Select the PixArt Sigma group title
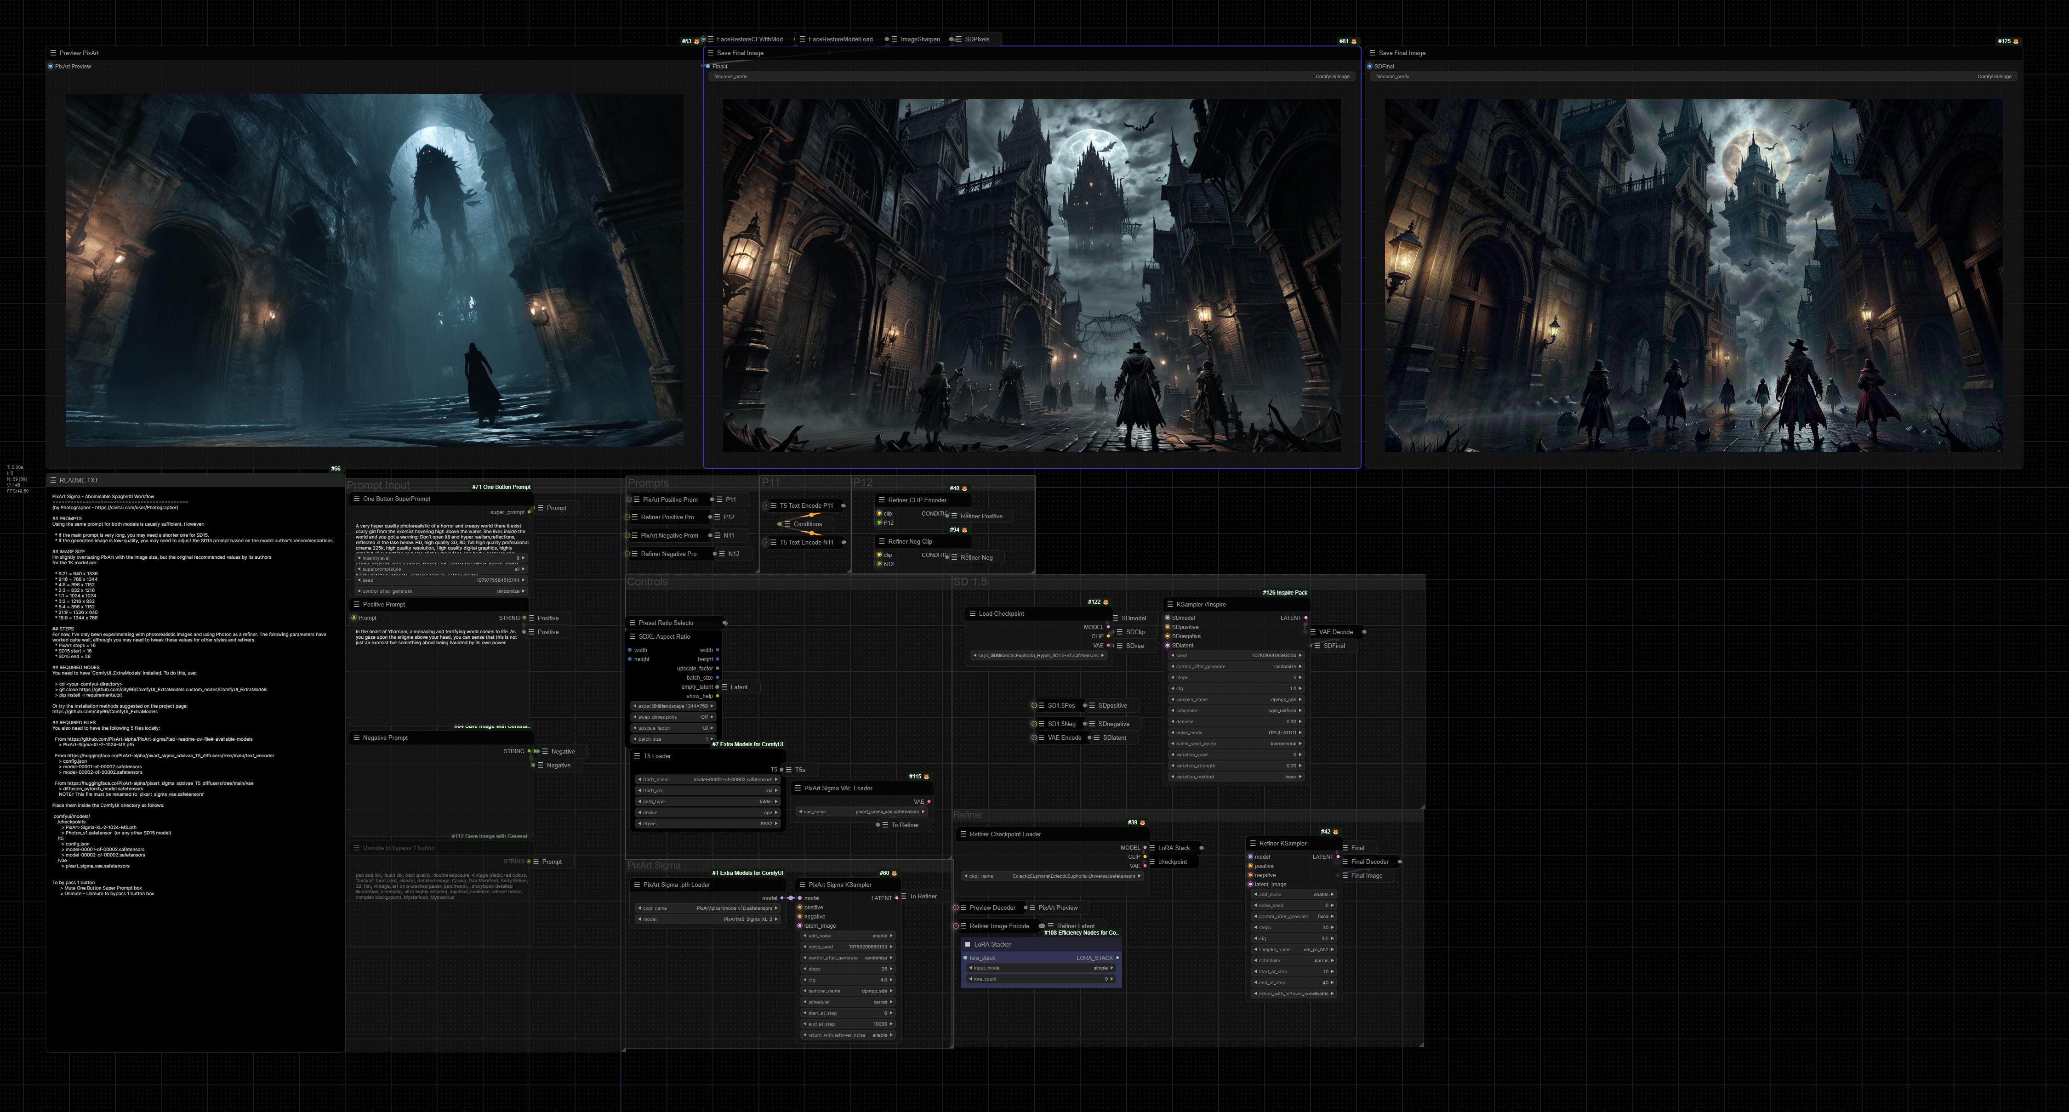 point(654,866)
